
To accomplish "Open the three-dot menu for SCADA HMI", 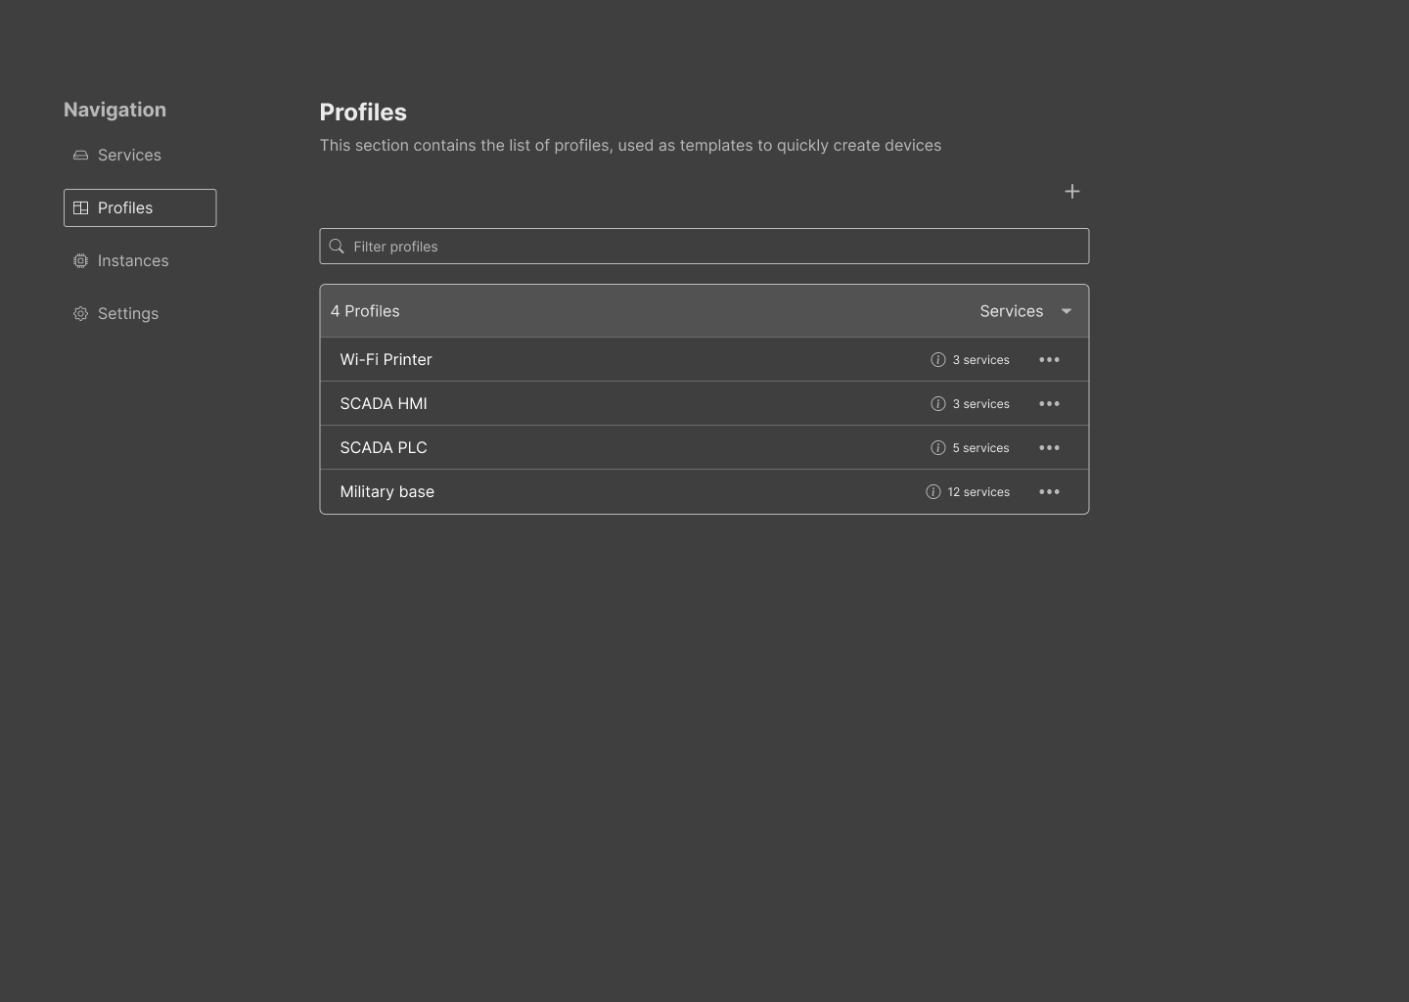I will pos(1049,404).
